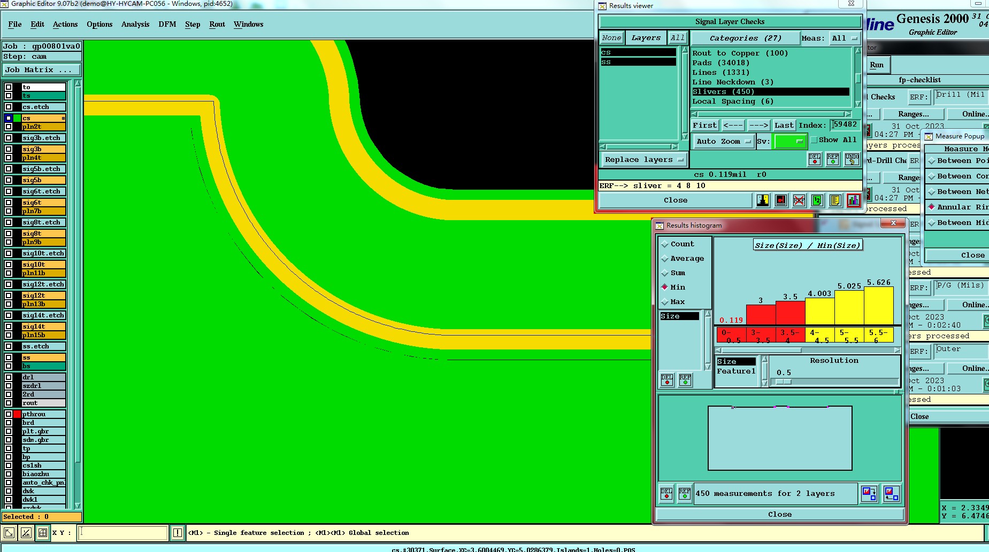
Task: Toggle Show All checkbox
Action: (x=814, y=140)
